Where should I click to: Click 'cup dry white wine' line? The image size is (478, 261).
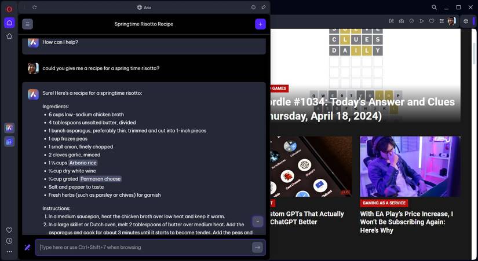click(x=72, y=171)
